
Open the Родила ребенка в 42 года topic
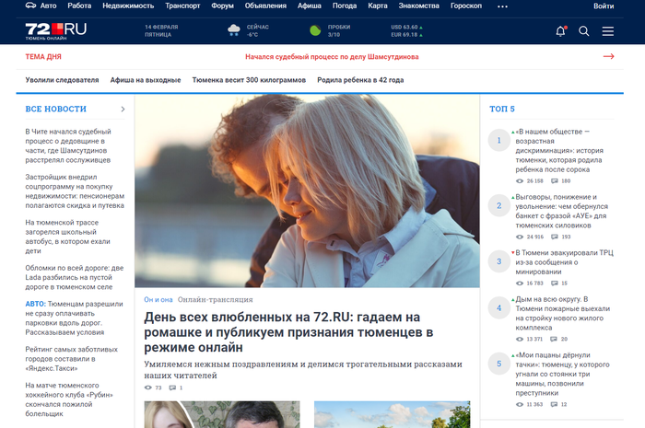click(x=359, y=80)
